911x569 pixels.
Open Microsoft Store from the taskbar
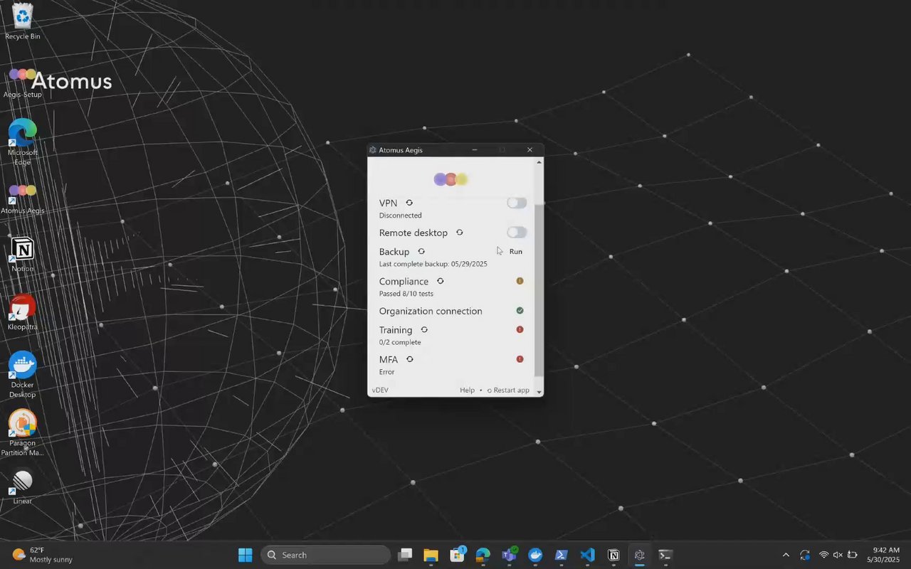[457, 555]
